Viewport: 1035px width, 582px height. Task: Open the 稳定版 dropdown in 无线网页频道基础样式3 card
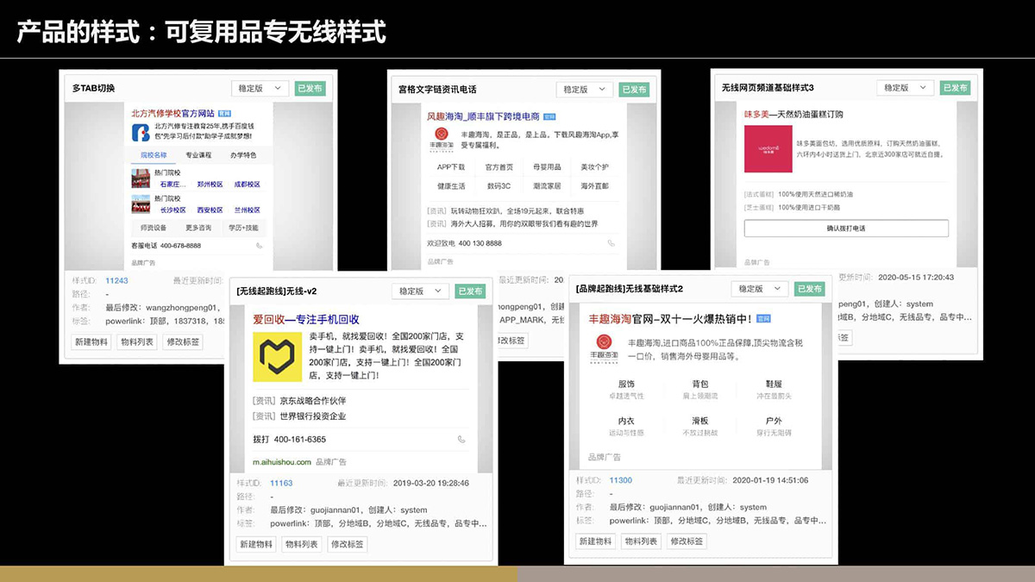[905, 88]
